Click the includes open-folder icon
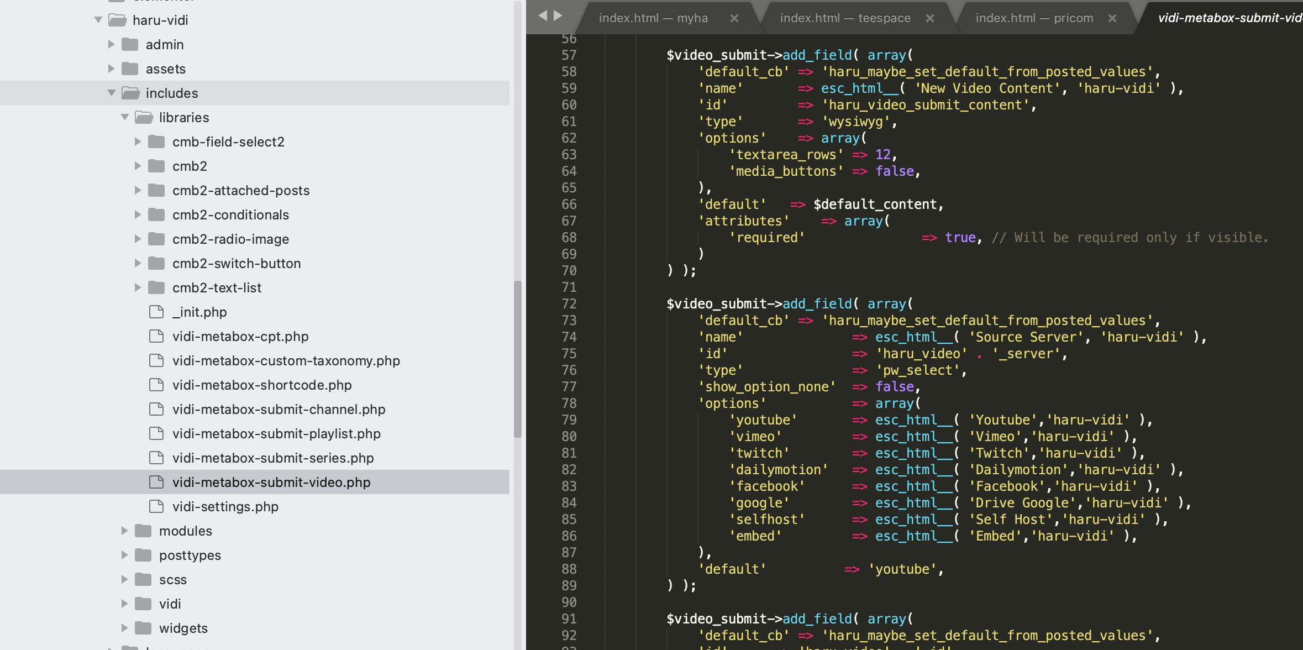1303x650 pixels. [130, 93]
